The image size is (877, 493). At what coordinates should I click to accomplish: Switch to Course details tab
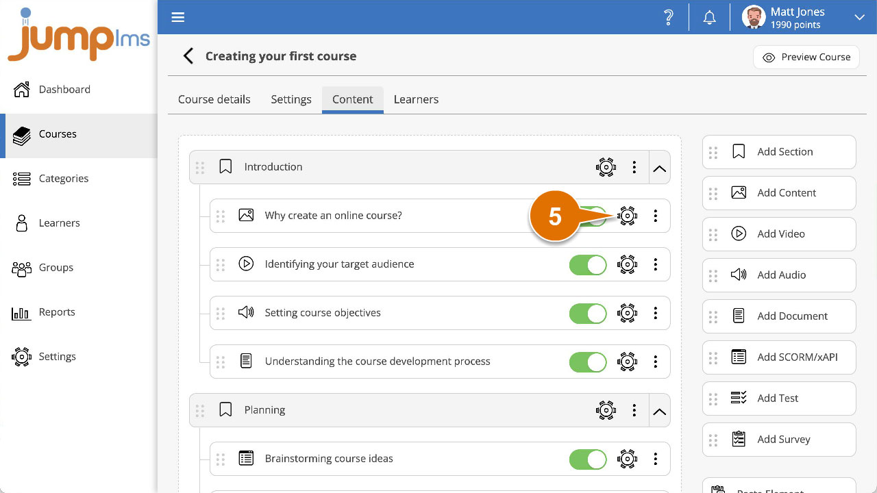[x=214, y=99]
